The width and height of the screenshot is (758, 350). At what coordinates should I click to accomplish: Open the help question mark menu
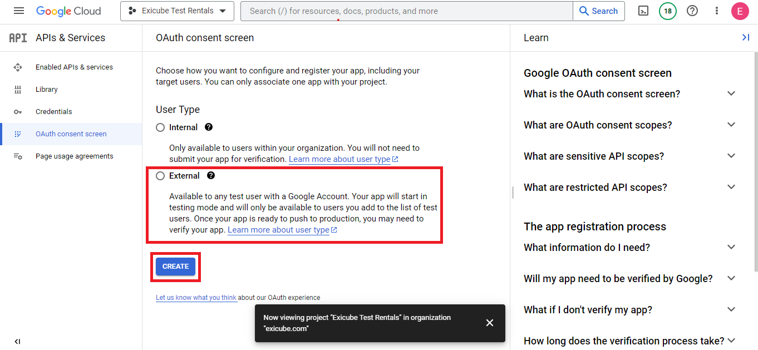(x=692, y=11)
